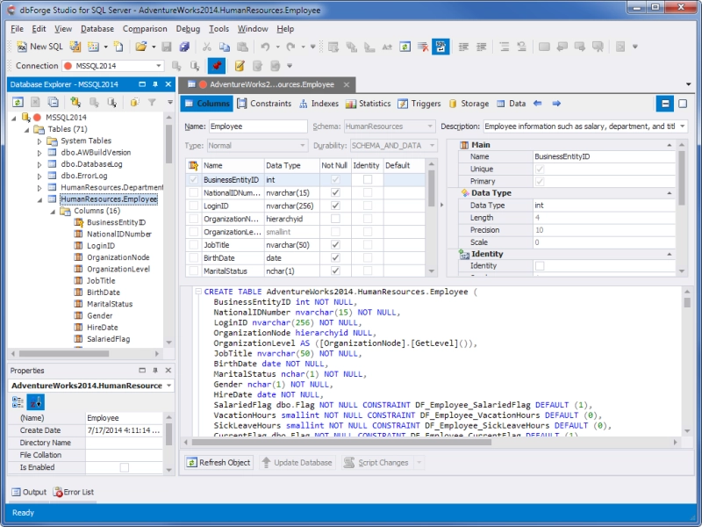
Task: Select the HireDate column in the tree
Action: [x=102, y=327]
